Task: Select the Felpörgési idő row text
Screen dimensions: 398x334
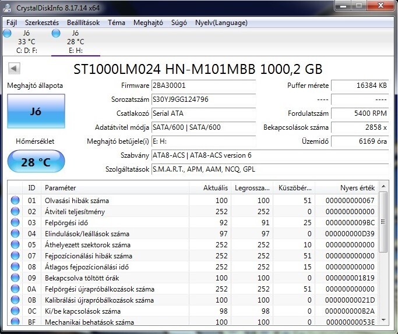Action: click(66, 223)
